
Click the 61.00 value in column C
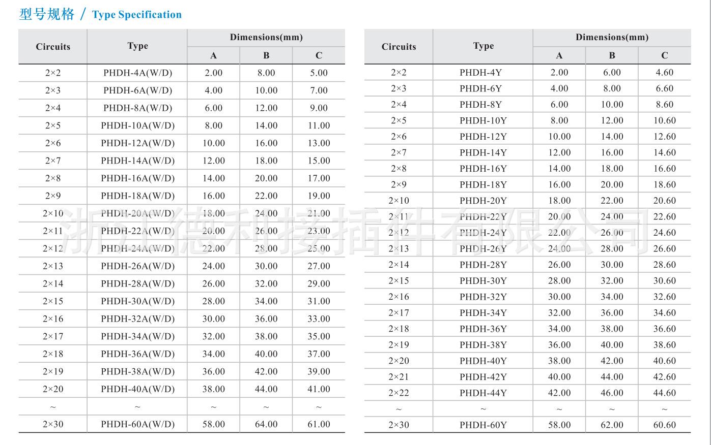[x=319, y=424]
